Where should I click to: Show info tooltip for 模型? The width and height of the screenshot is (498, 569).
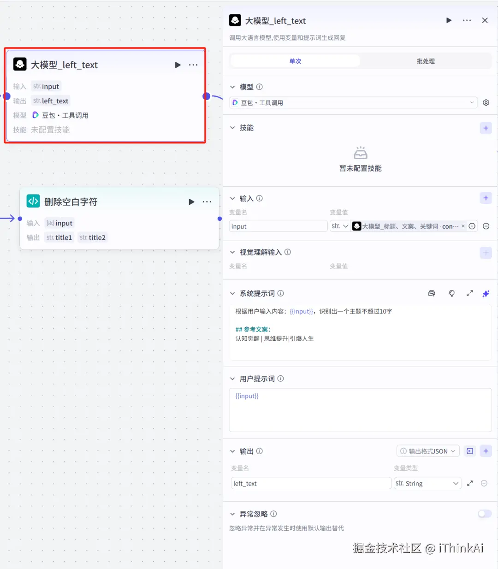point(260,87)
